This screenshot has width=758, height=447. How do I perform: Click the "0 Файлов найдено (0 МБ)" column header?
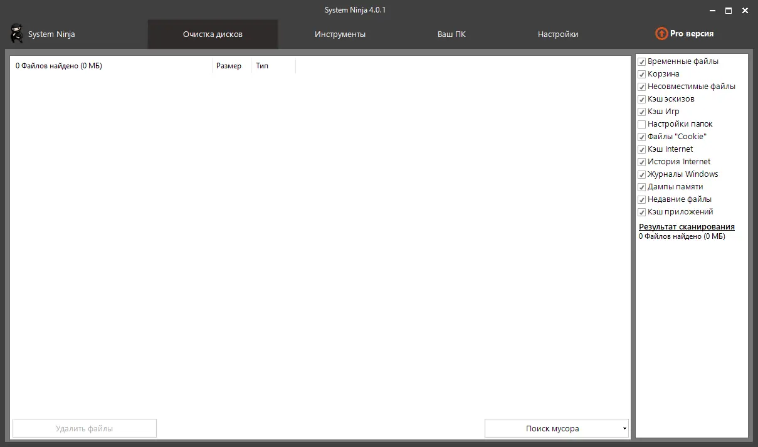[112, 66]
